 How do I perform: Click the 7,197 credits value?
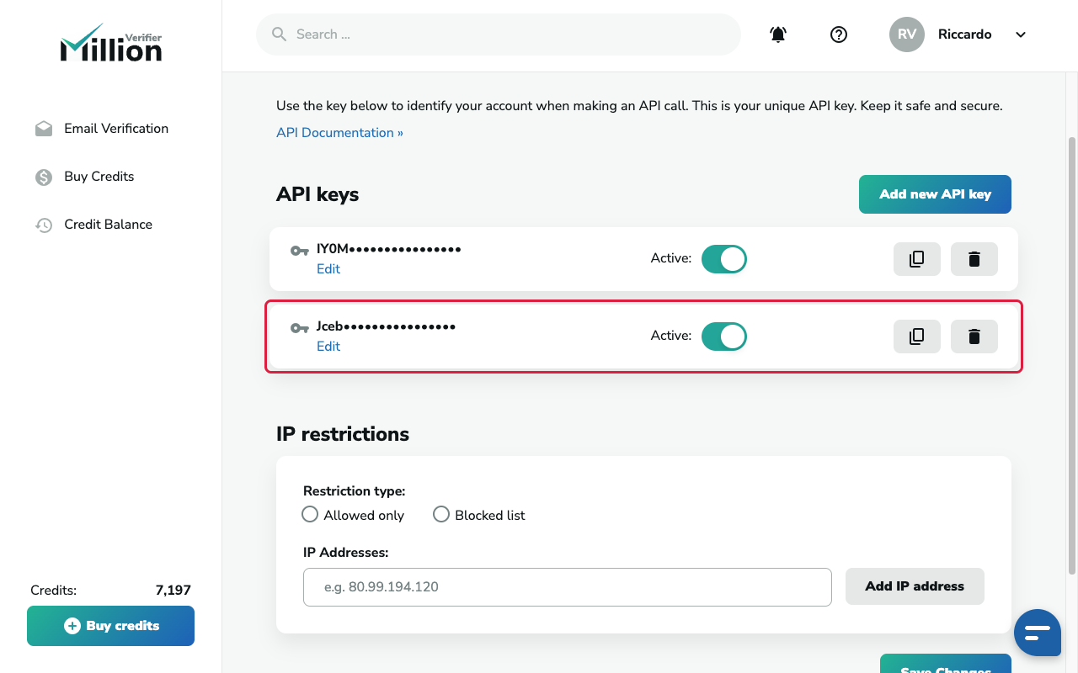[173, 591]
